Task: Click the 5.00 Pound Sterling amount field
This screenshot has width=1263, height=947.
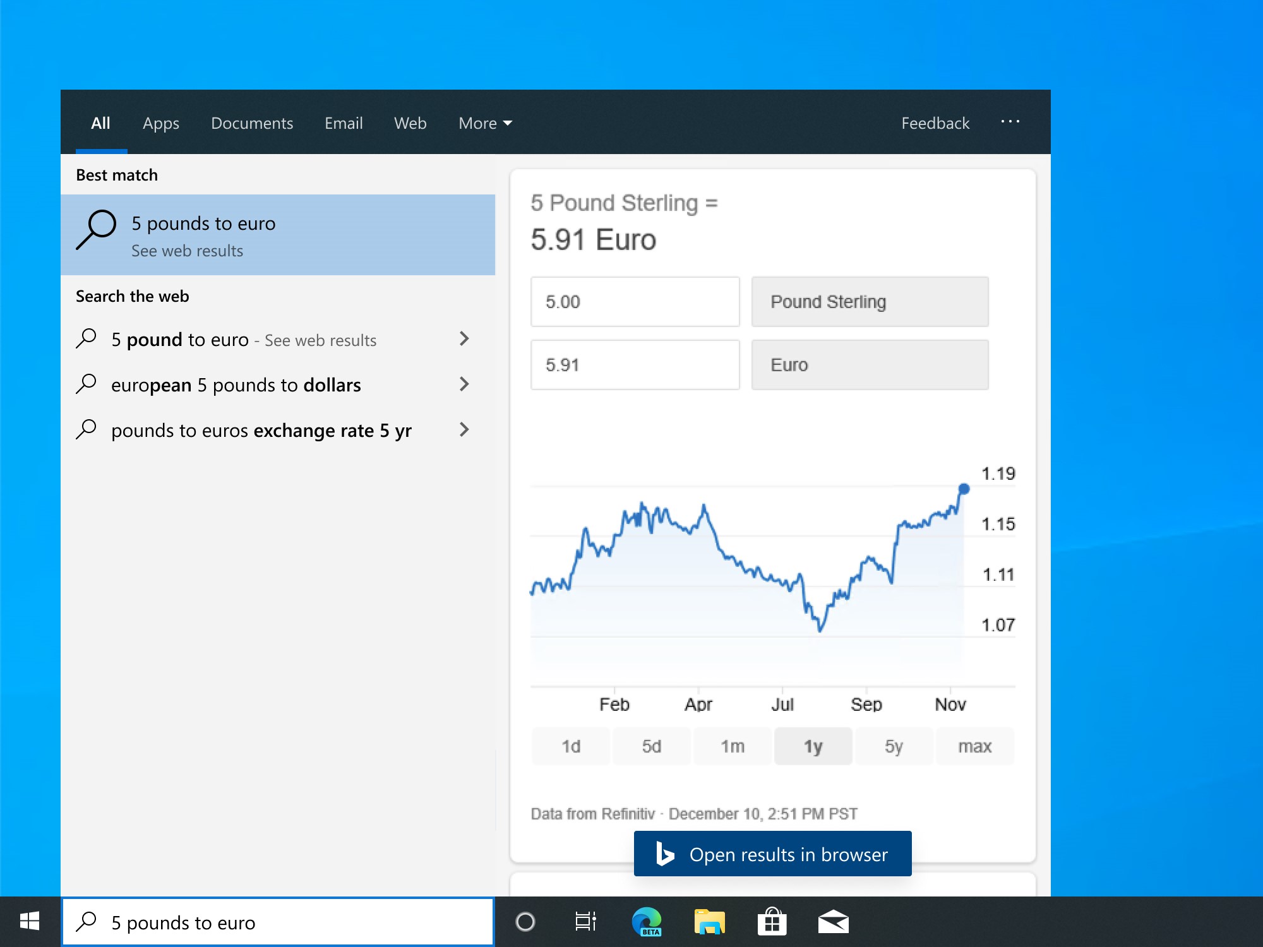Action: coord(635,302)
